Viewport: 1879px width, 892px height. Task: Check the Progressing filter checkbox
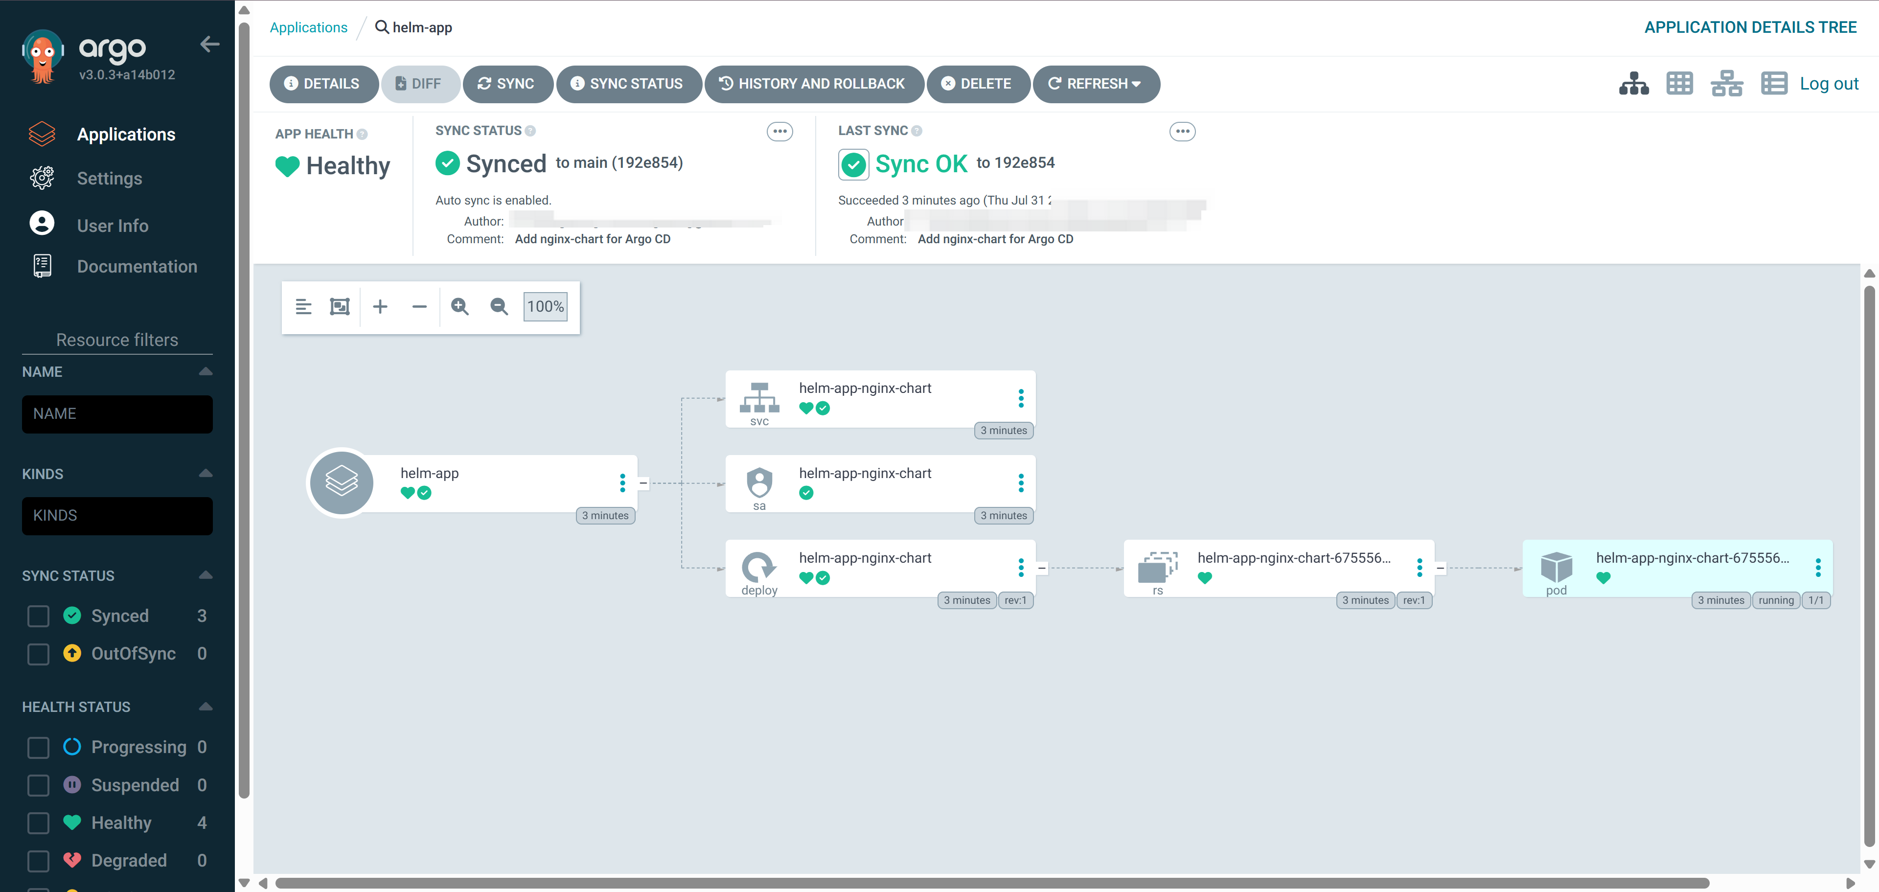(38, 748)
